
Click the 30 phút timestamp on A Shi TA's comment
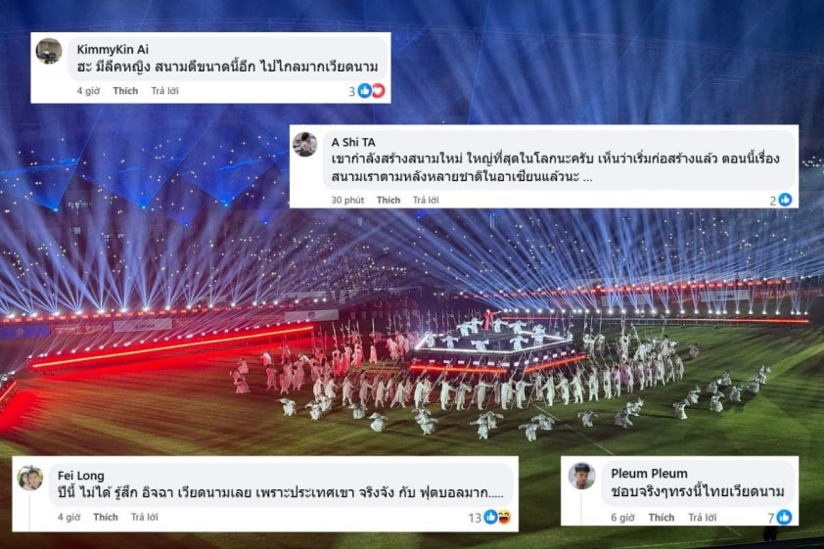click(347, 201)
